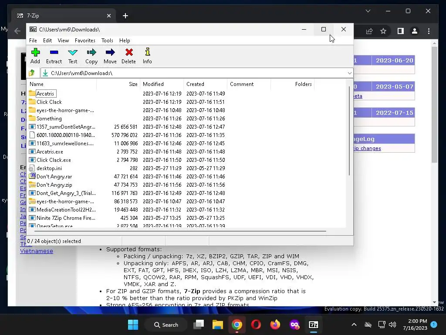Select the desktop.ini file icon
The width and height of the screenshot is (446, 335).
[32, 168]
